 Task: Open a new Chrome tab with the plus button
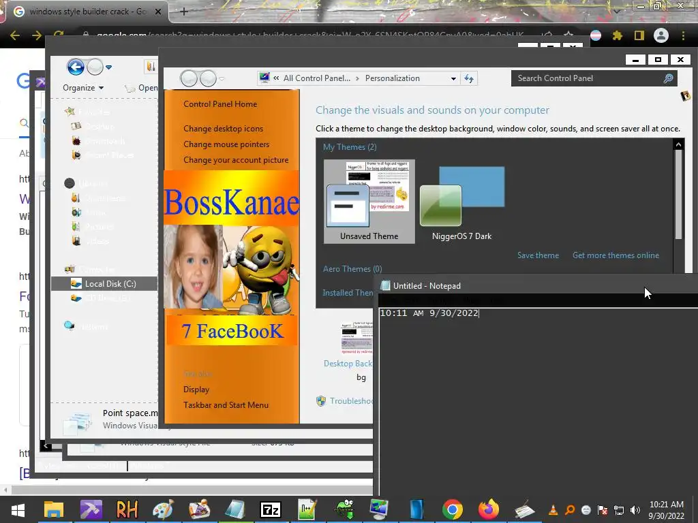(x=184, y=12)
